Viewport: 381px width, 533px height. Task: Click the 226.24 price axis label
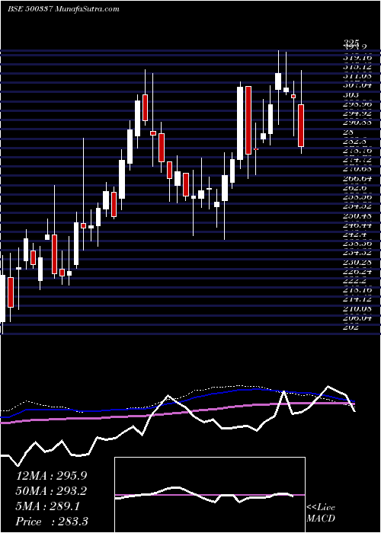(x=357, y=271)
